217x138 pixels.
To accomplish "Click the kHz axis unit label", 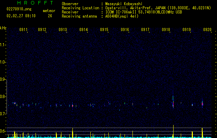I will [3, 28].
